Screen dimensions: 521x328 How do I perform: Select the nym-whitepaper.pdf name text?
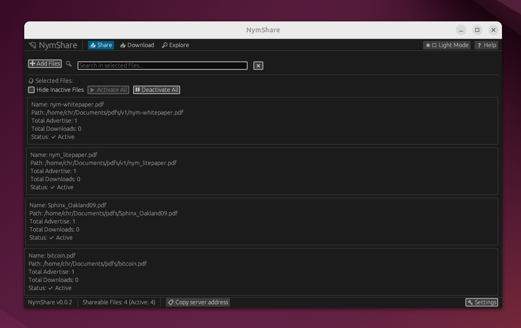point(68,105)
